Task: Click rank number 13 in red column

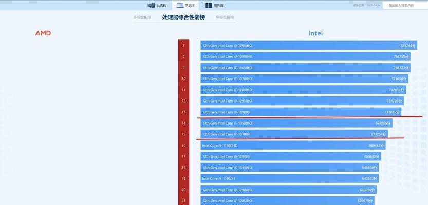Action: pyautogui.click(x=184, y=112)
